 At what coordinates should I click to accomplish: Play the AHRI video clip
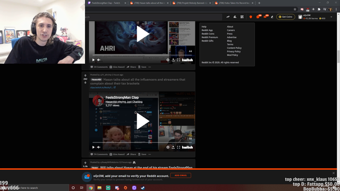(143, 34)
